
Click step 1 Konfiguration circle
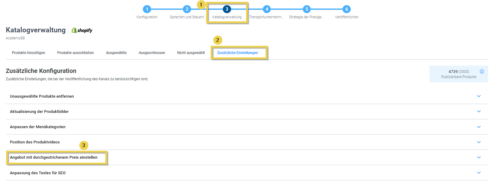point(147,9)
